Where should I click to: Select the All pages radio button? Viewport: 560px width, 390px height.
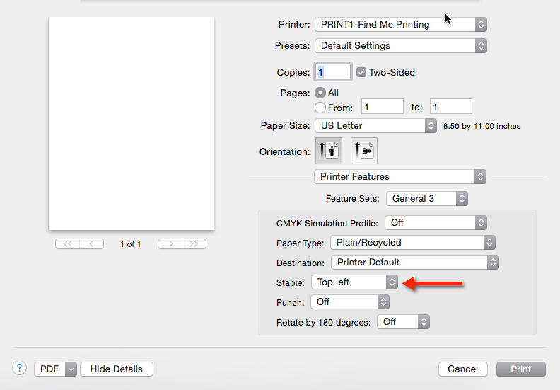320,93
